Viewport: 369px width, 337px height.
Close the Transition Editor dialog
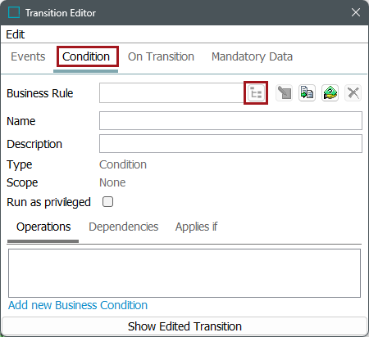[x=356, y=12]
